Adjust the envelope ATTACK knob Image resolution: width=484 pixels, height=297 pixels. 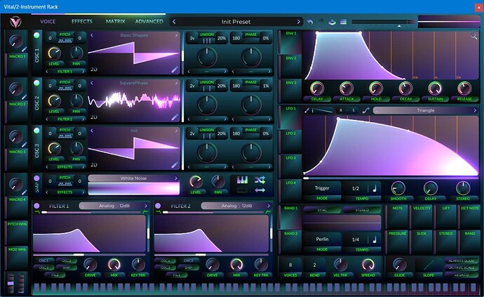pos(347,88)
